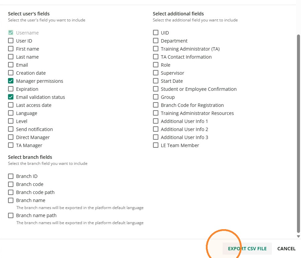Click the vertical scrollbar thumb
Viewport: 301px width, 258px height.
(298, 133)
